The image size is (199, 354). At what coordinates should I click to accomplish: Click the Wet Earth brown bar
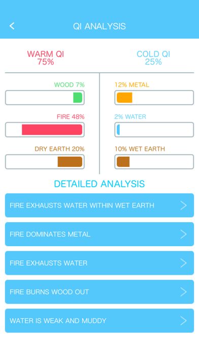coord(123,162)
